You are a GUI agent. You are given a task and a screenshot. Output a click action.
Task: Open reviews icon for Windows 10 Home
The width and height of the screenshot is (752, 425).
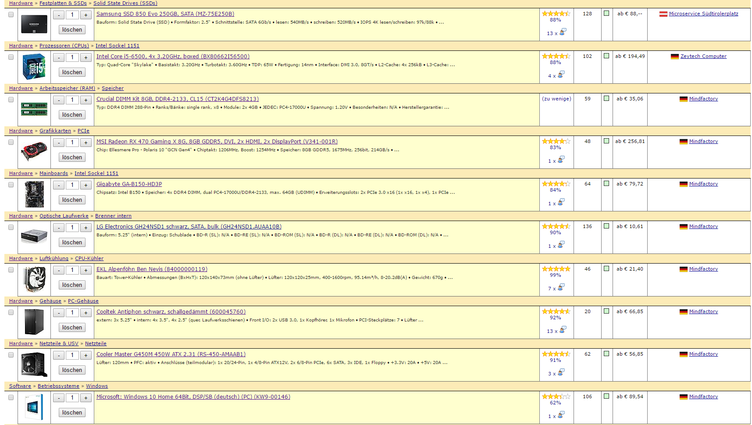coord(561,414)
